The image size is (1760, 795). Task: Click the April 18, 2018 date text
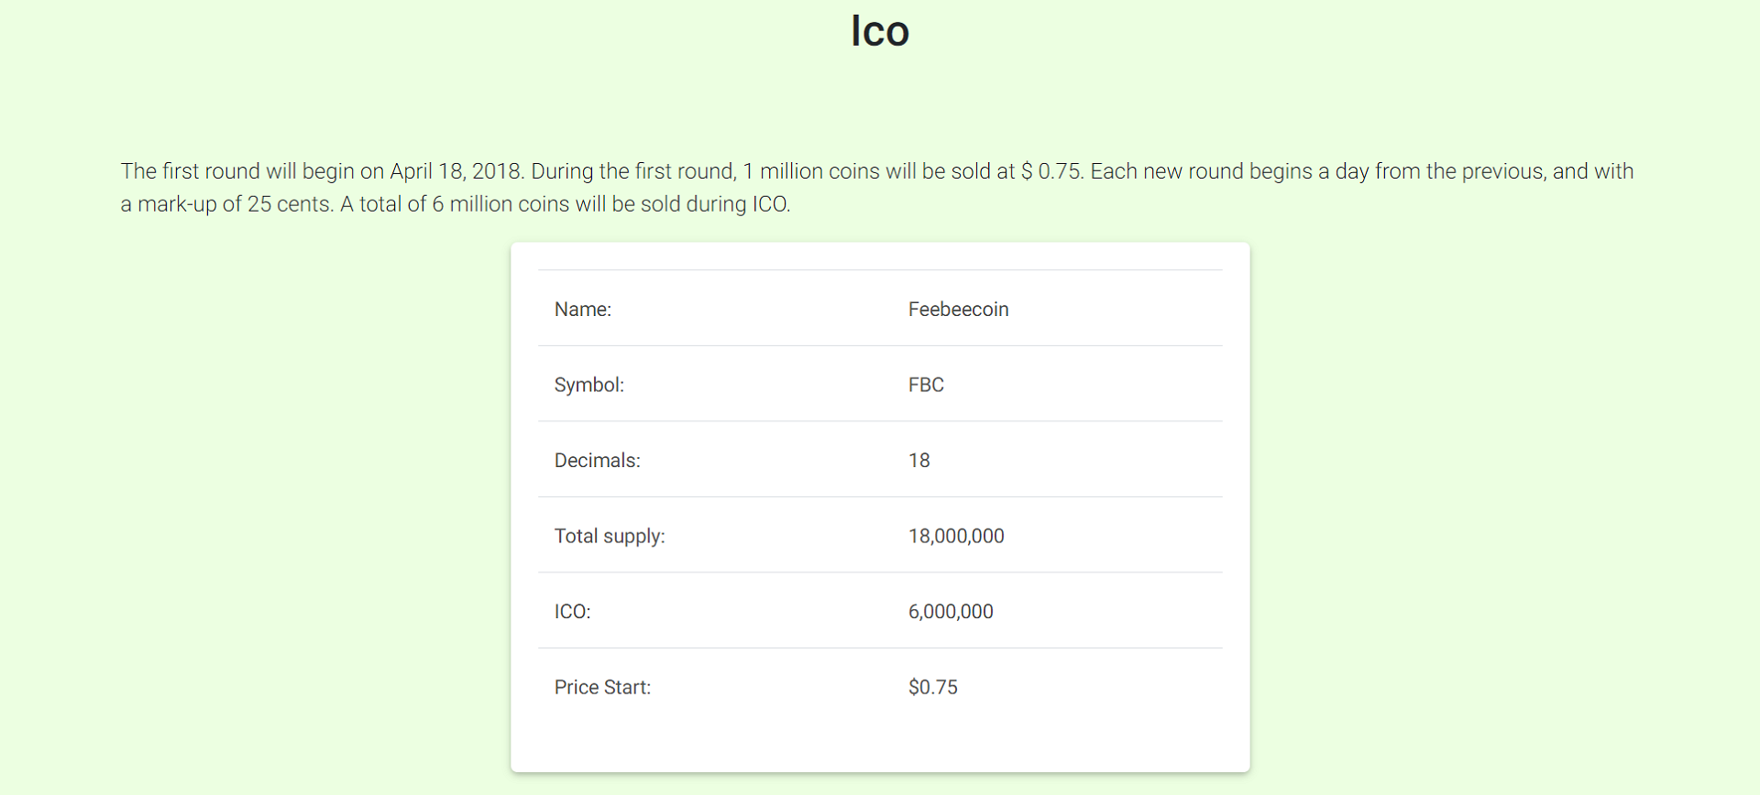(x=456, y=171)
